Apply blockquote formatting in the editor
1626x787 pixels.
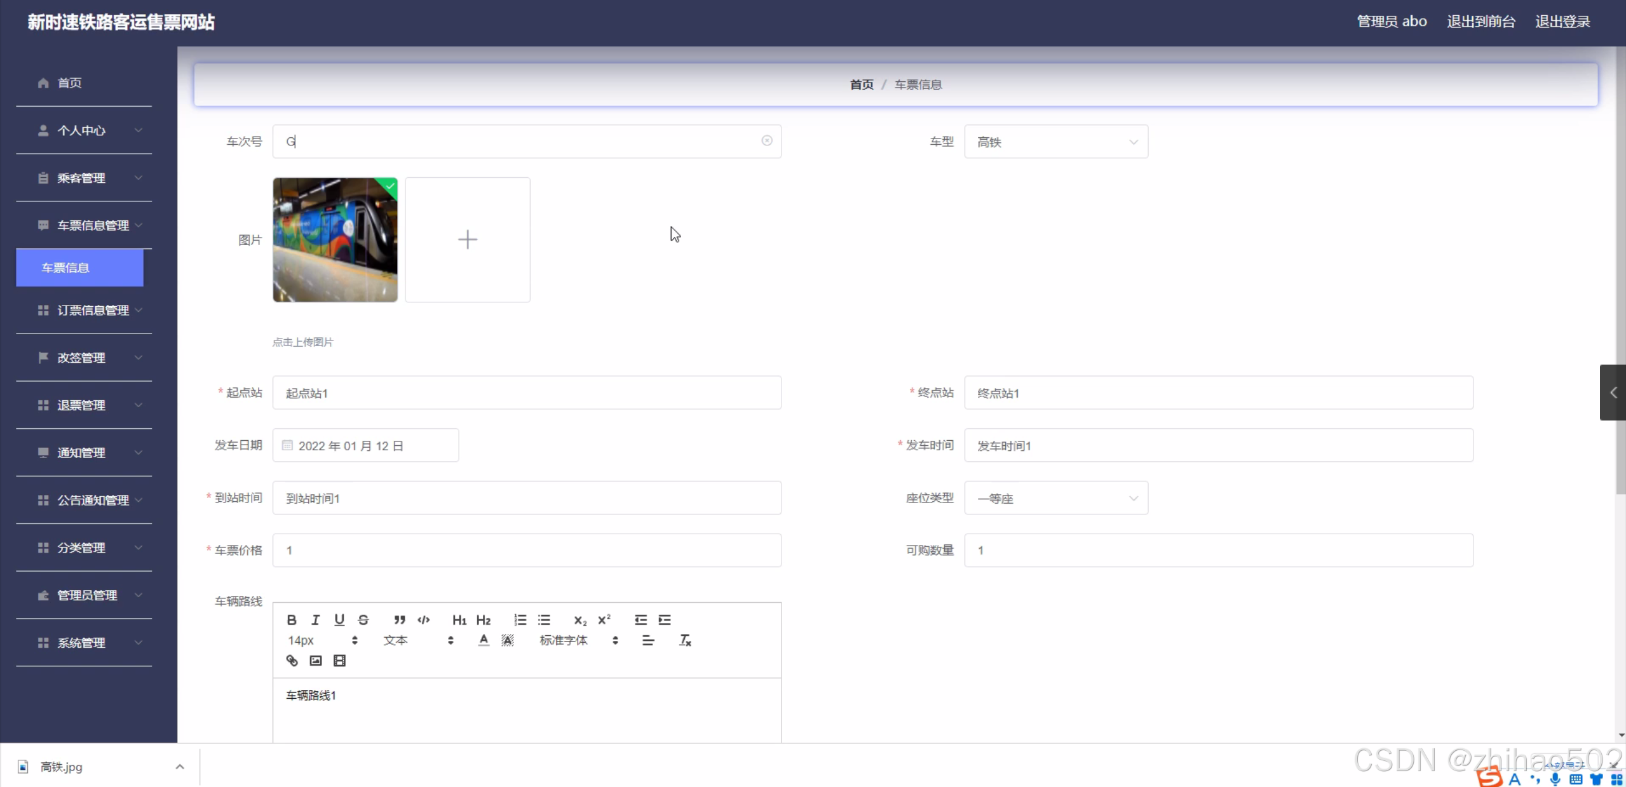coord(399,620)
